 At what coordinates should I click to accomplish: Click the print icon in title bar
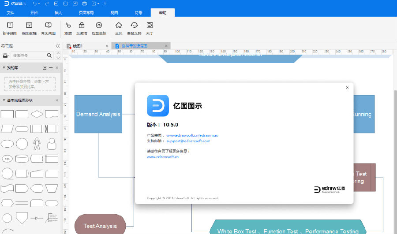tap(85, 4)
